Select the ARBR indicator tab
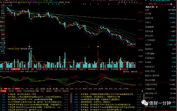Viewport: 177px width, 111px height. [85, 89]
